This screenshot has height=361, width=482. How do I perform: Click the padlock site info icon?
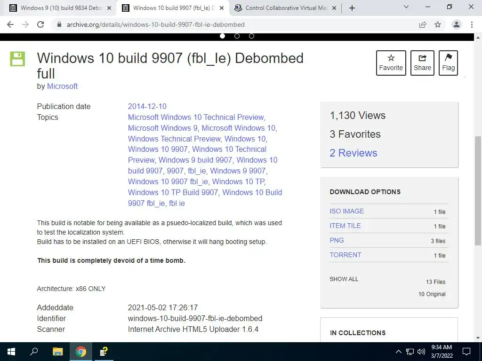pos(59,24)
